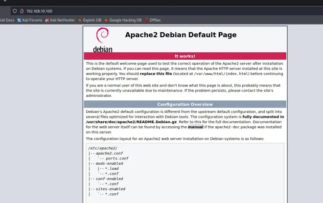The height and width of the screenshot is (203, 323).
Task: Click the Google Hacking DB bookmark icon
Action: (106, 20)
